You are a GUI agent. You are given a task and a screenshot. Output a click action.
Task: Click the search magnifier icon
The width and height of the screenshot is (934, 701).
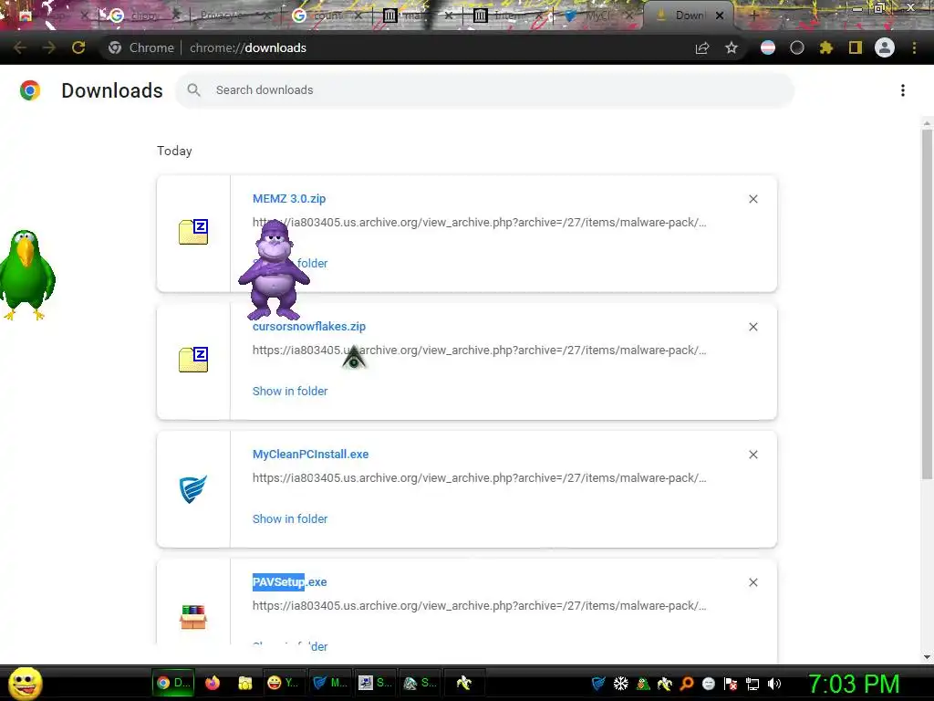pyautogui.click(x=193, y=90)
